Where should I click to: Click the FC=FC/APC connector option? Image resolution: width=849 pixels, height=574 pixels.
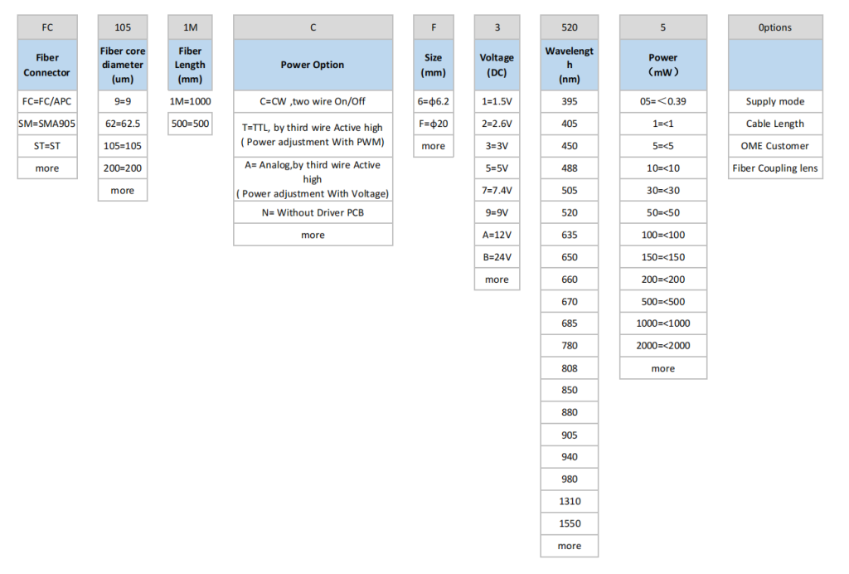coord(47,101)
